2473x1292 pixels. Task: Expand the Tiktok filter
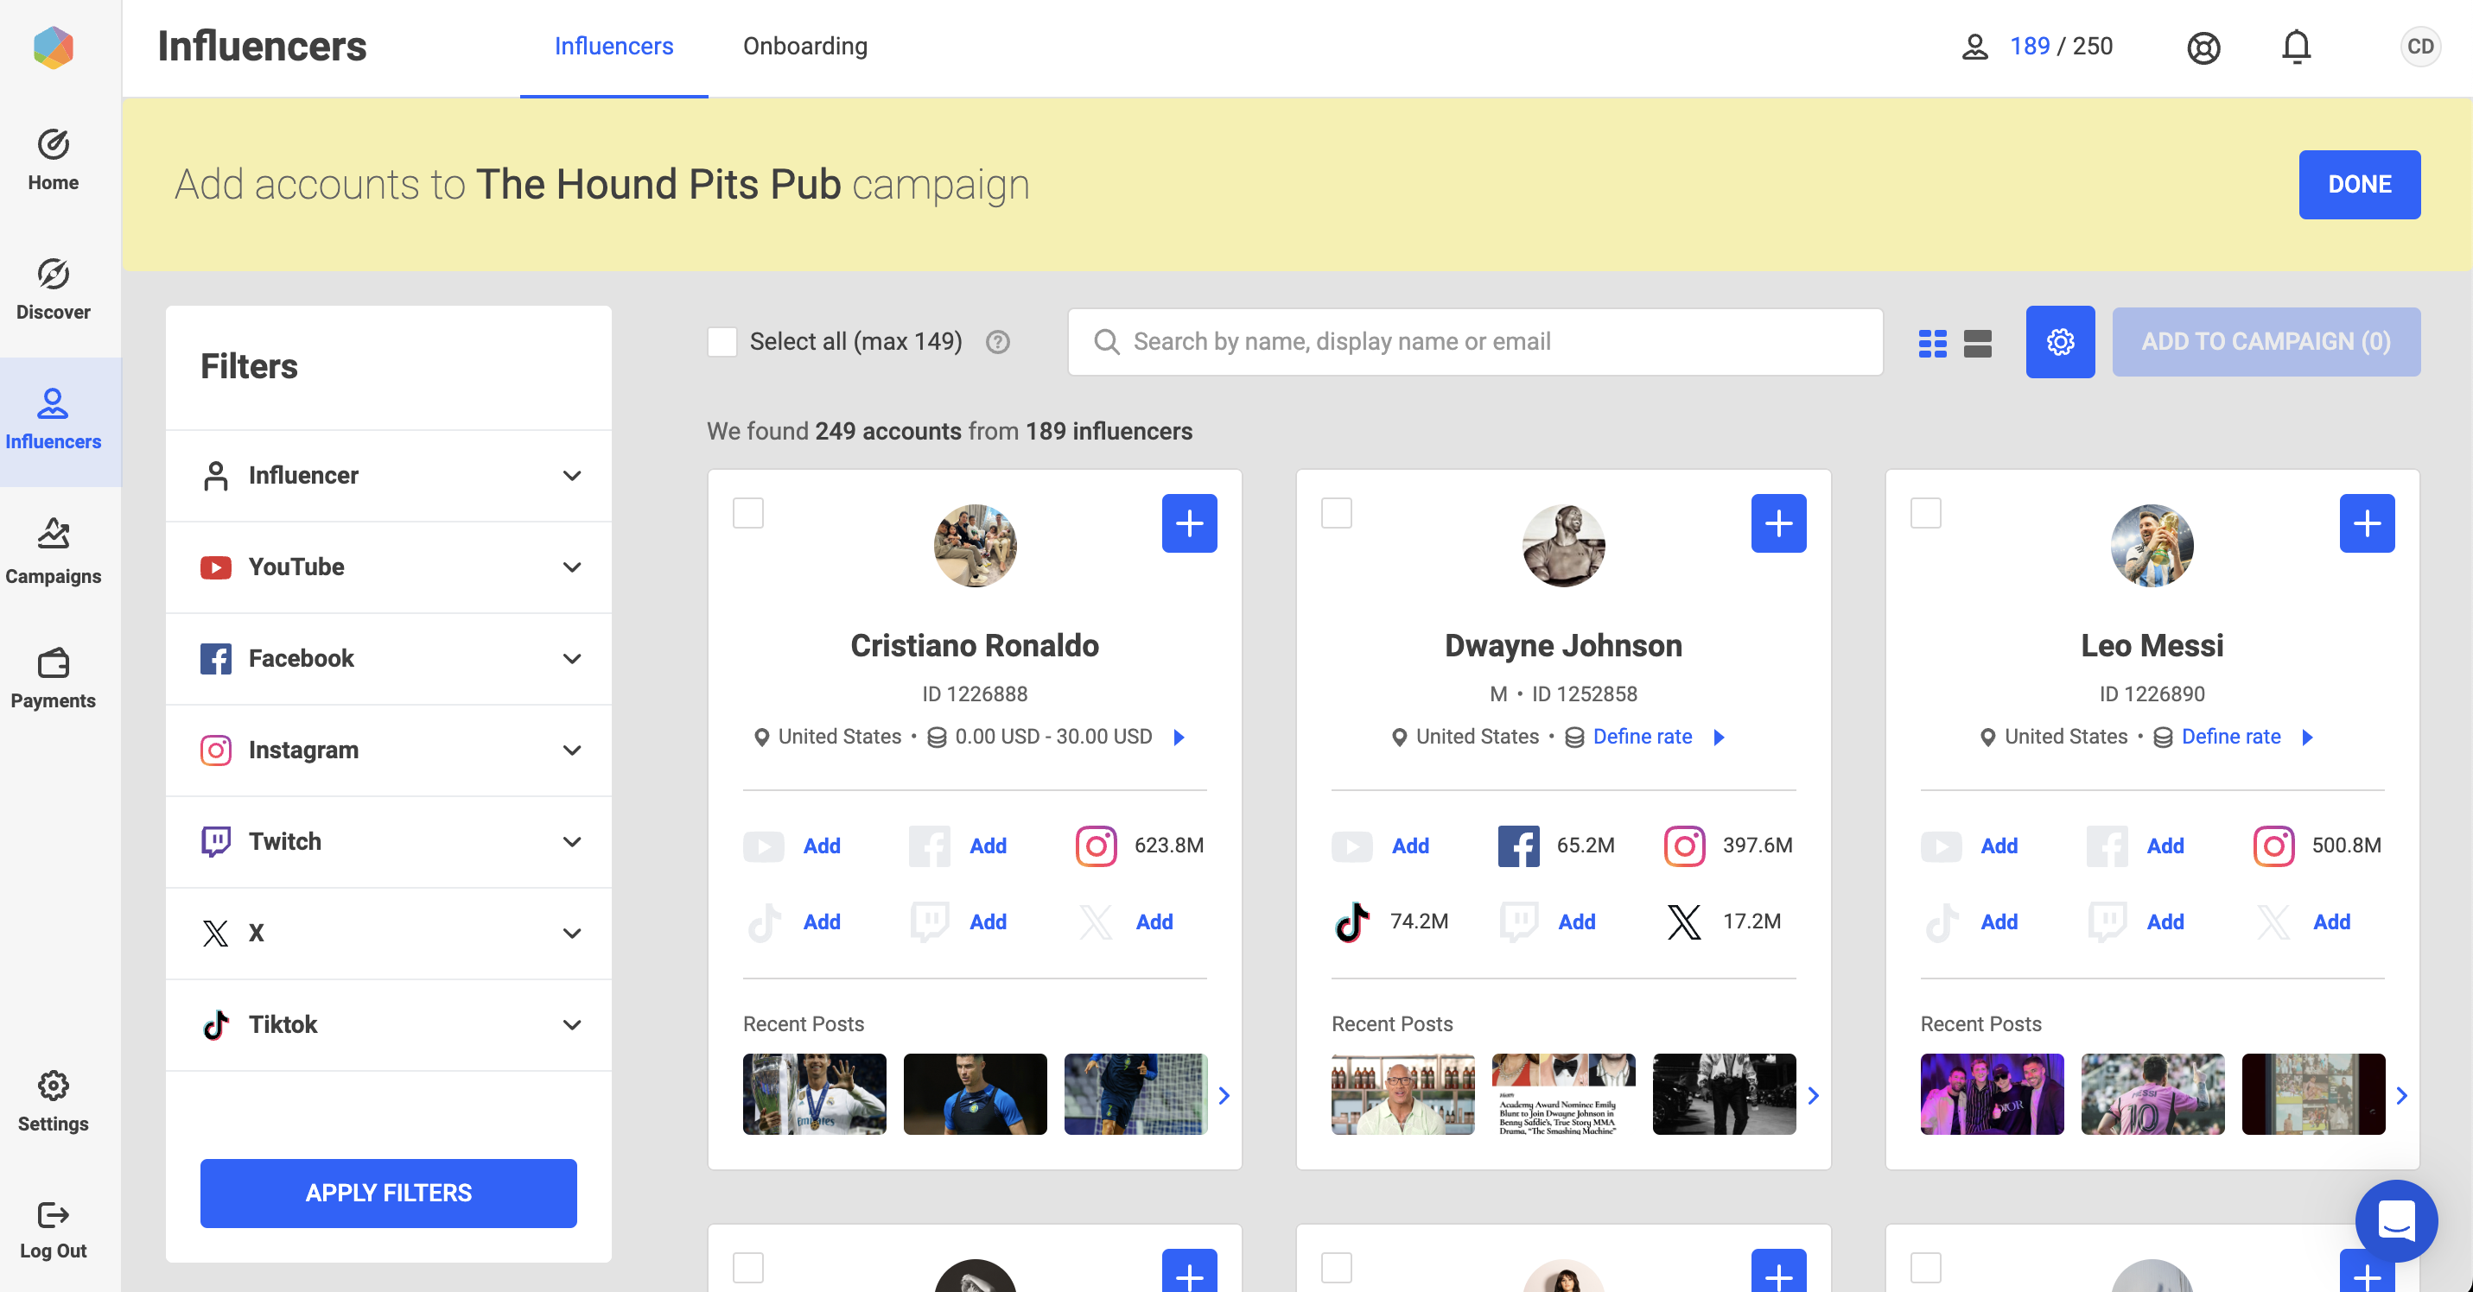[388, 1024]
